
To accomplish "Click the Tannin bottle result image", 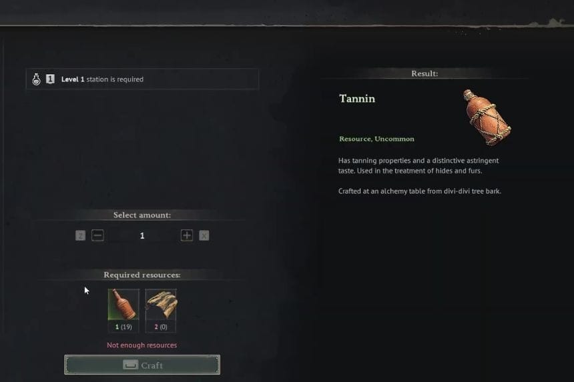I will click(487, 117).
